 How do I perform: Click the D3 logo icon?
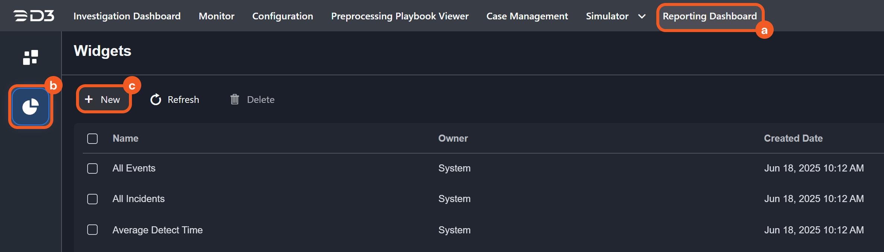coord(34,16)
